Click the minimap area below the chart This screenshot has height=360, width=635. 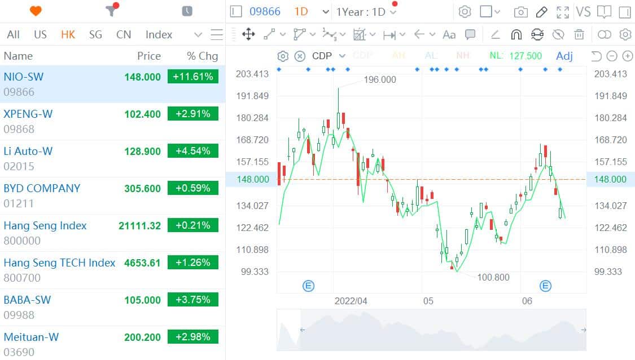click(429, 330)
